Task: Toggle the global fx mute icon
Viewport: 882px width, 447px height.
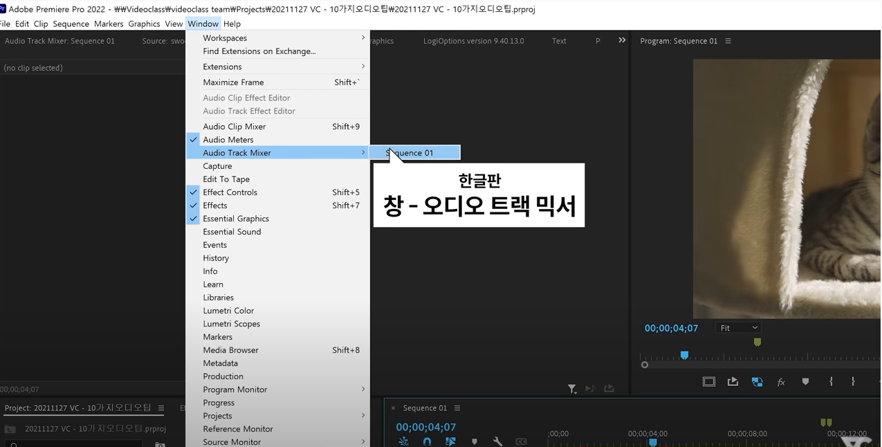Action: tap(781, 382)
